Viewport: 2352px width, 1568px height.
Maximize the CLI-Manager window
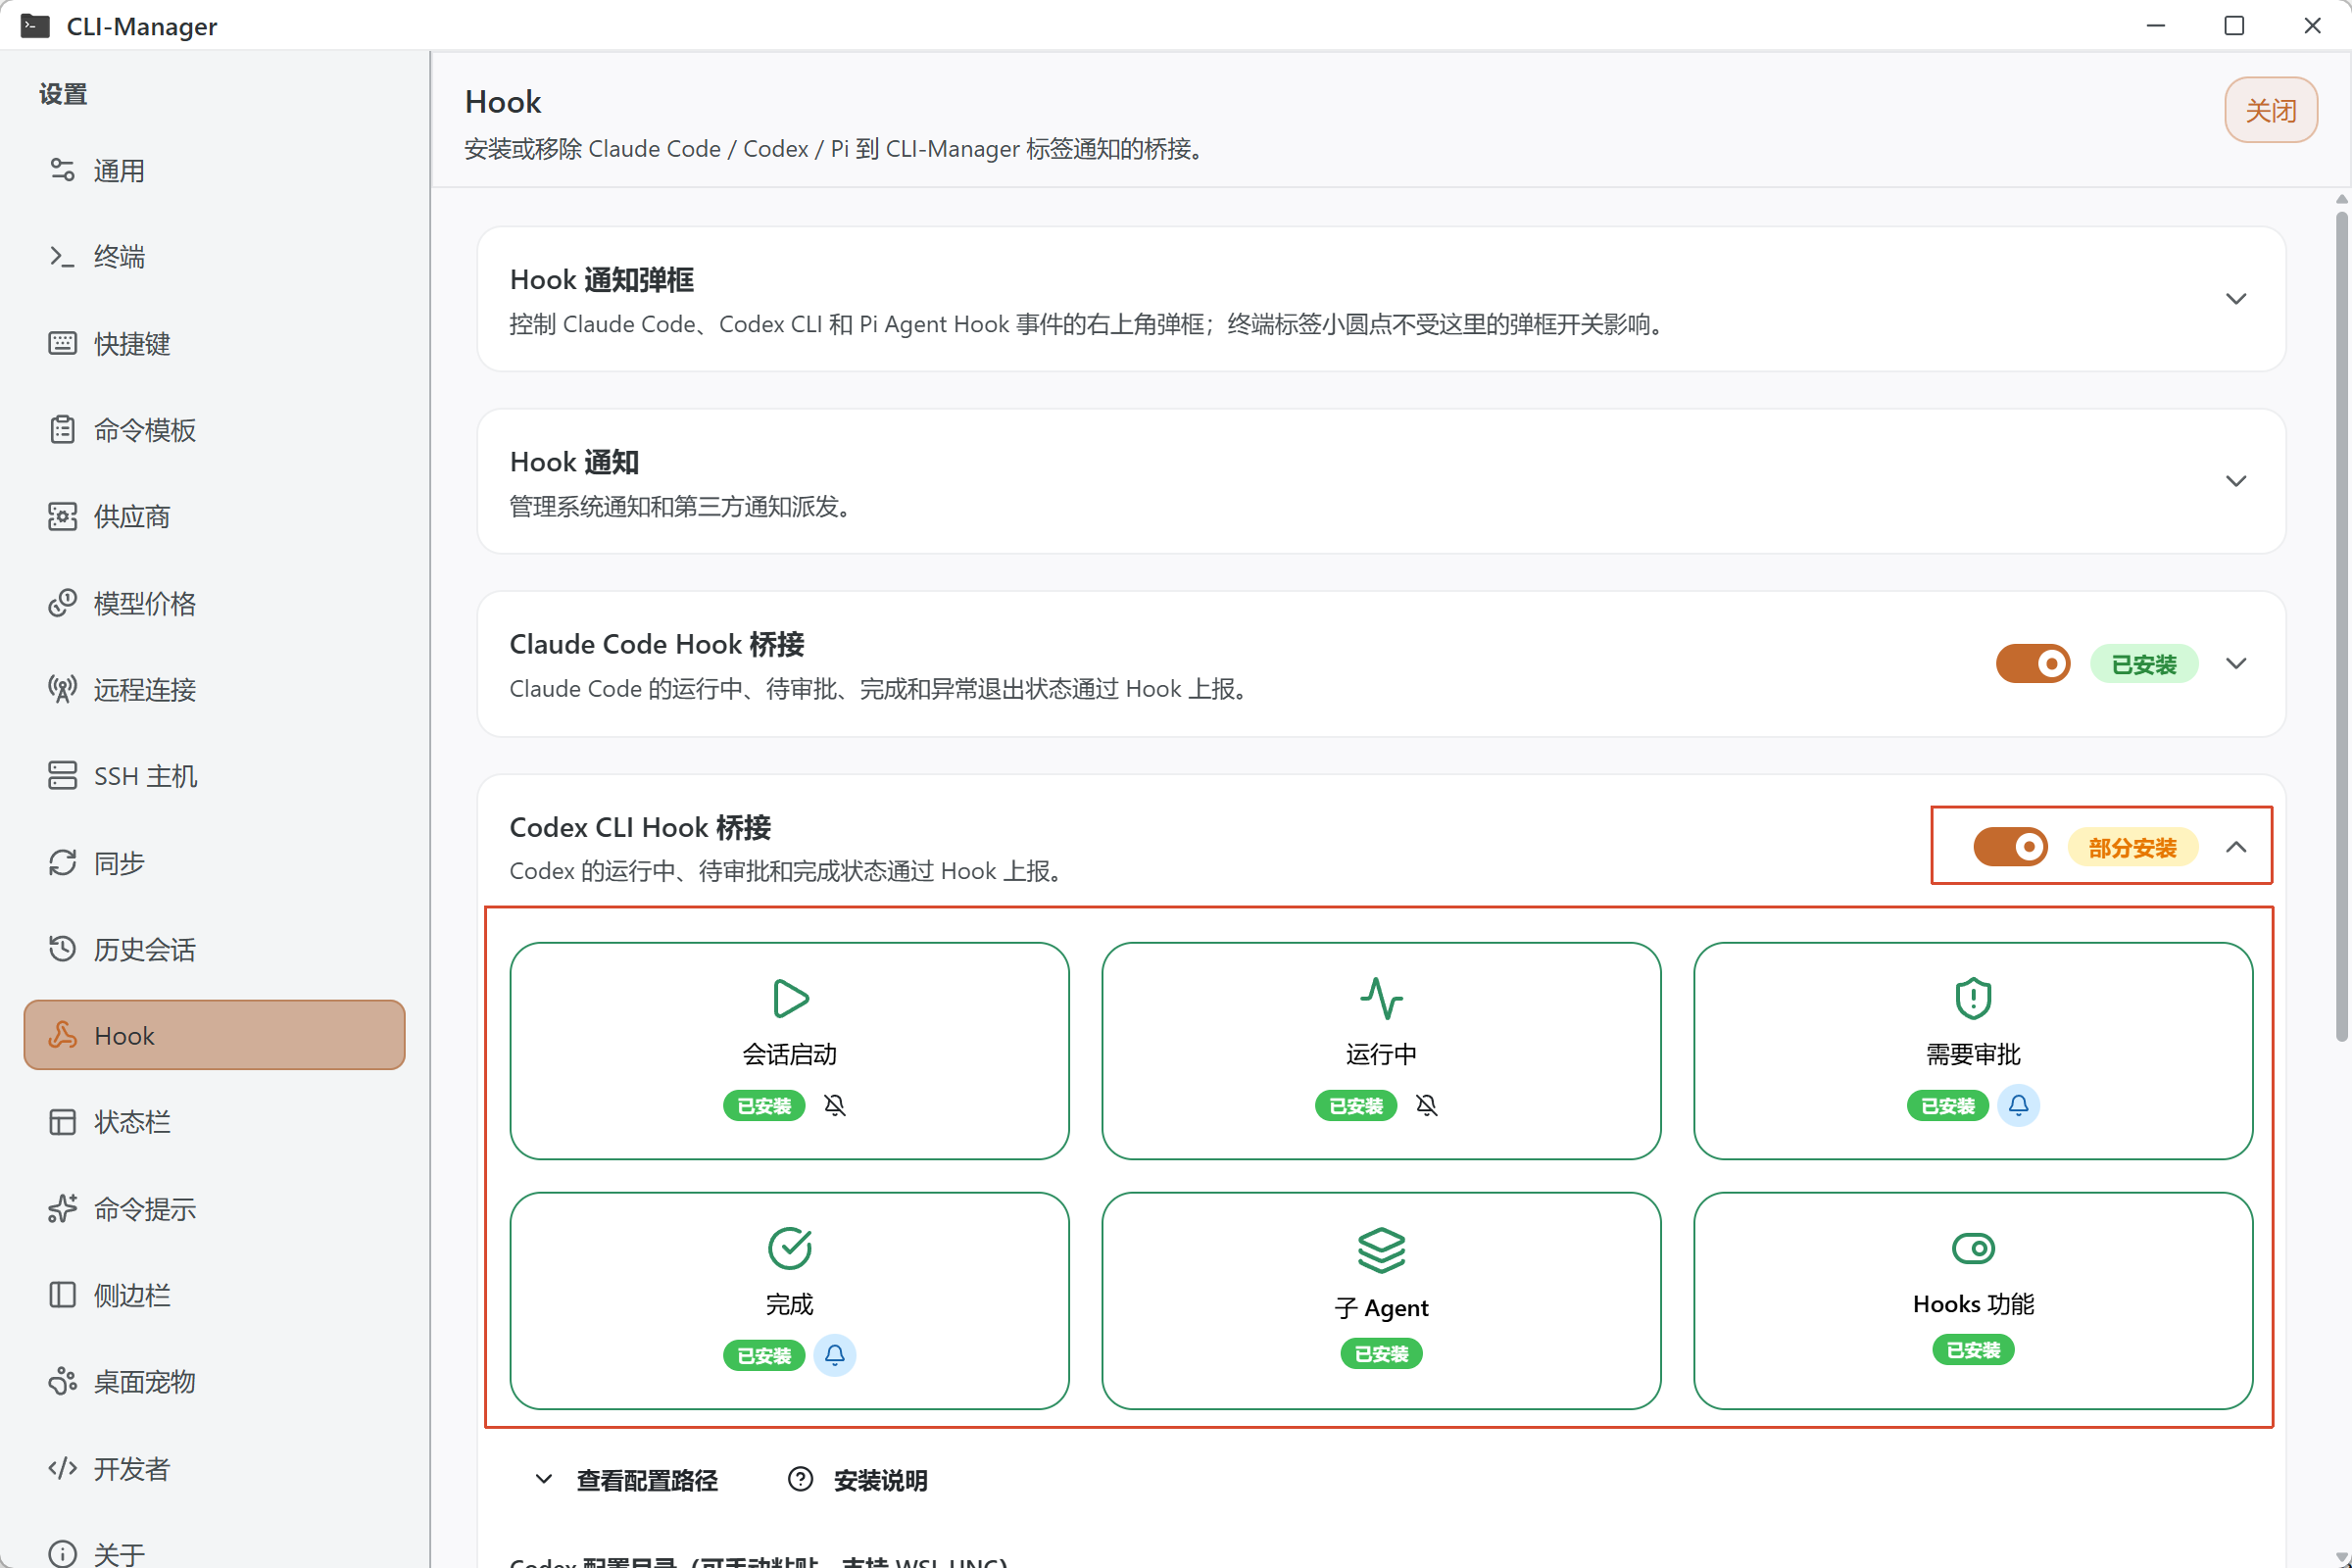tap(2234, 25)
